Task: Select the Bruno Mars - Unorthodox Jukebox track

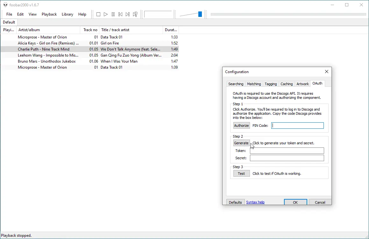Action: click(47, 61)
